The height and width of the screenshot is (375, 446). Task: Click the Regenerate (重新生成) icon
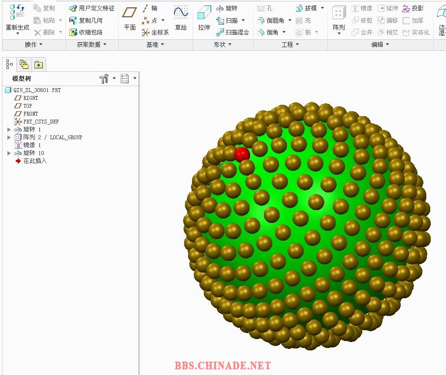click(x=17, y=13)
